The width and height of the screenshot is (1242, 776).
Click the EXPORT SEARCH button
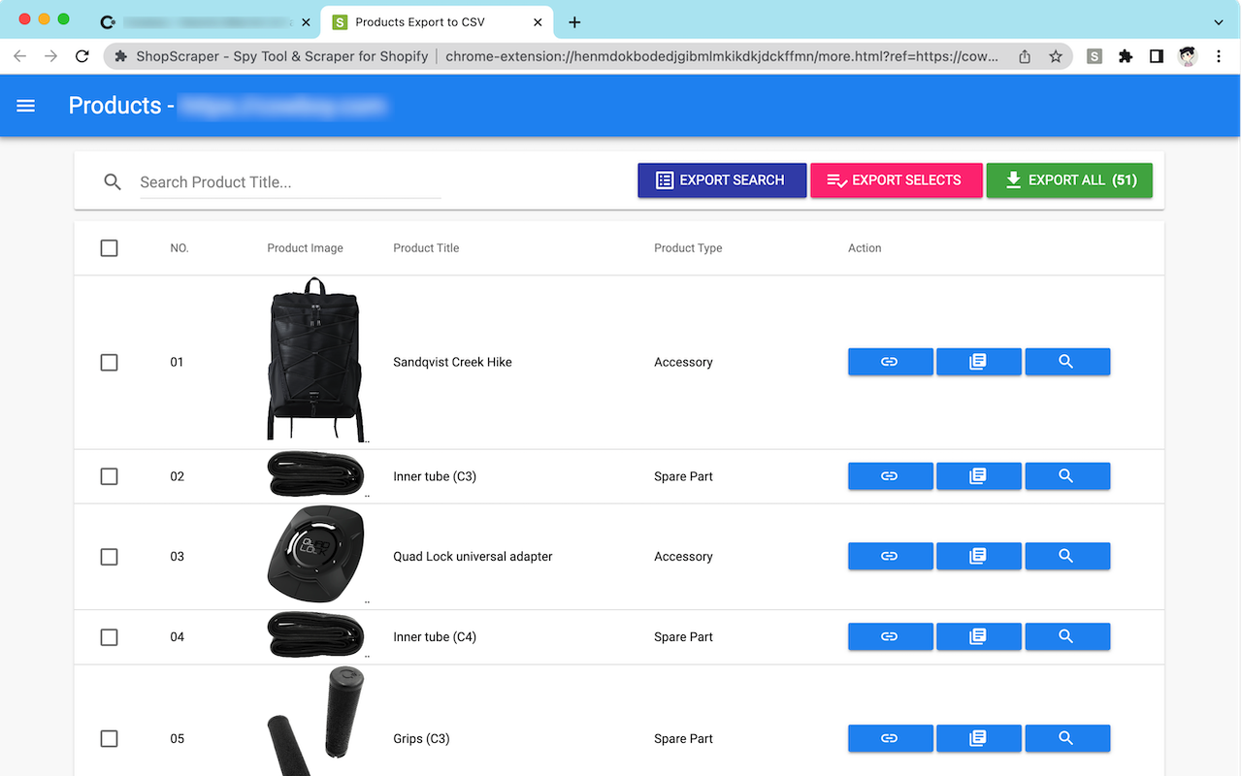coord(722,180)
